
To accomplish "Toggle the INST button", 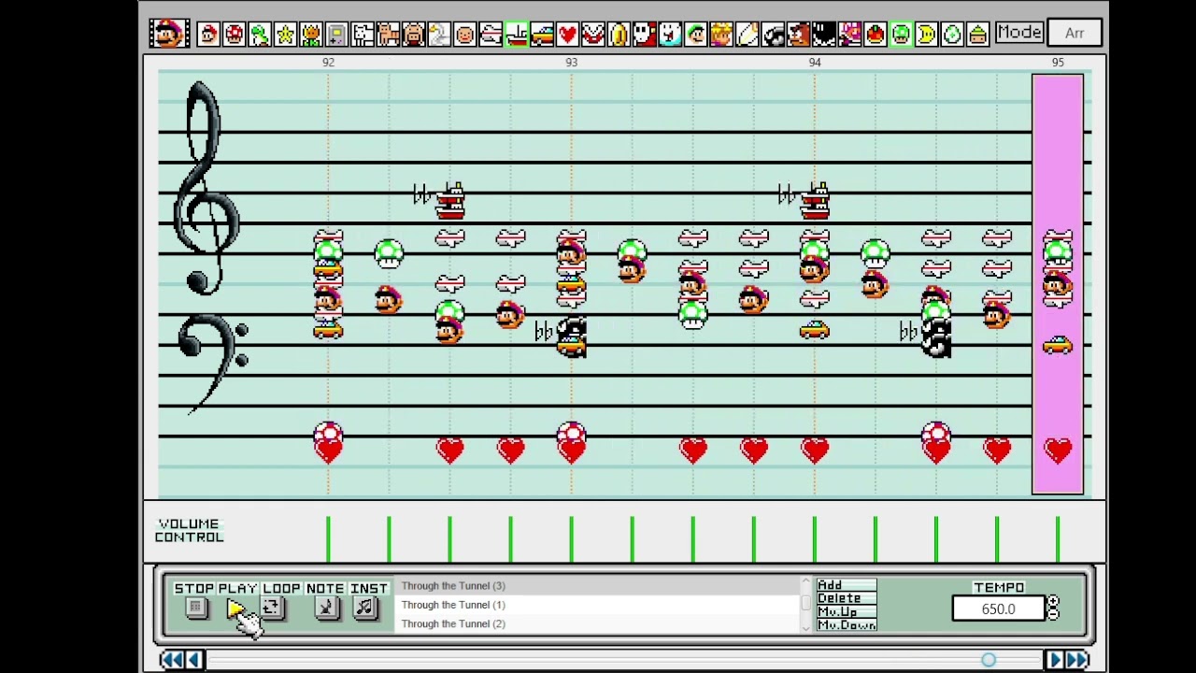I will pyautogui.click(x=364, y=609).
